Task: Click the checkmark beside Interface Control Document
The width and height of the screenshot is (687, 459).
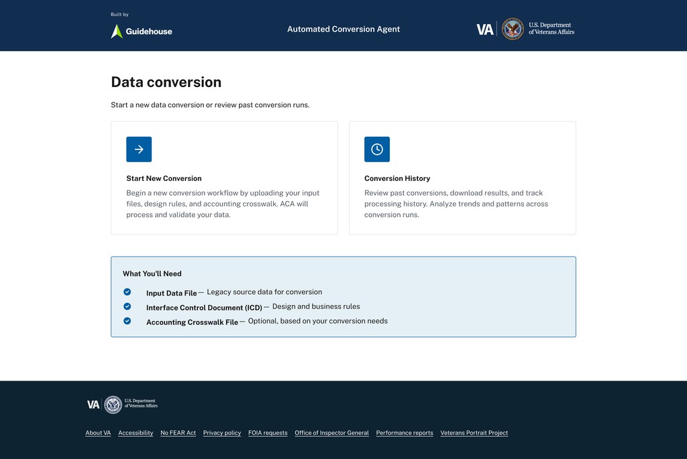Action: click(x=127, y=306)
